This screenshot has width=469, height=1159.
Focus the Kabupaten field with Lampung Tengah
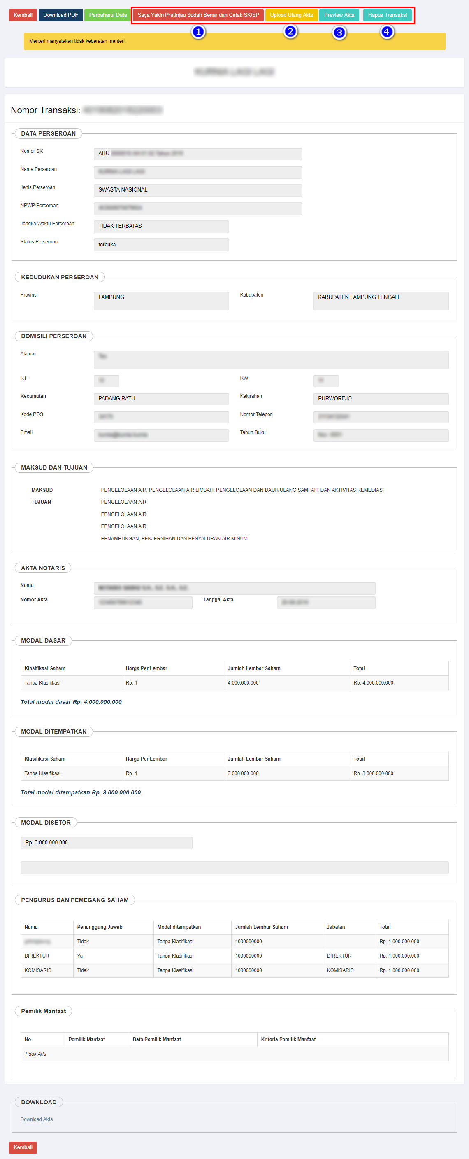tap(381, 301)
